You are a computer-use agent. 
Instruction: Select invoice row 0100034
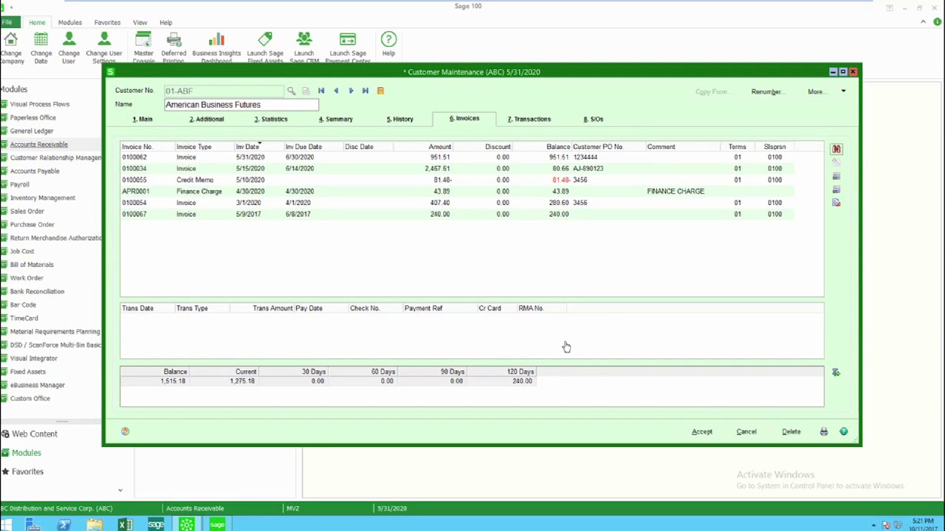pyautogui.click(x=458, y=168)
